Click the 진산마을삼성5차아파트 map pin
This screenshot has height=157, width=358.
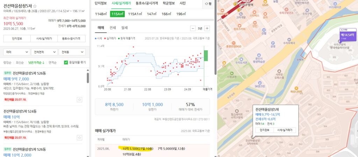(x=252, y=137)
